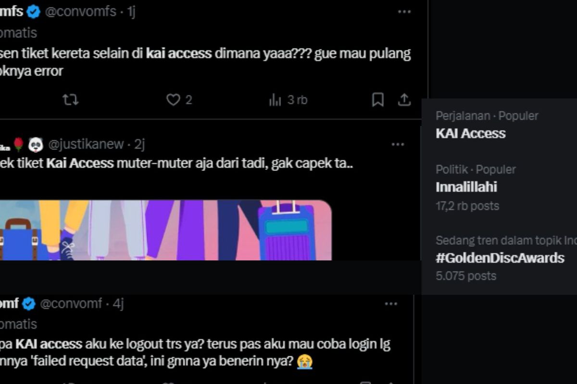Image resolution: width=577 pixels, height=384 pixels.
Task: Bookmark the @convomfs error tweet
Action: pyautogui.click(x=378, y=100)
